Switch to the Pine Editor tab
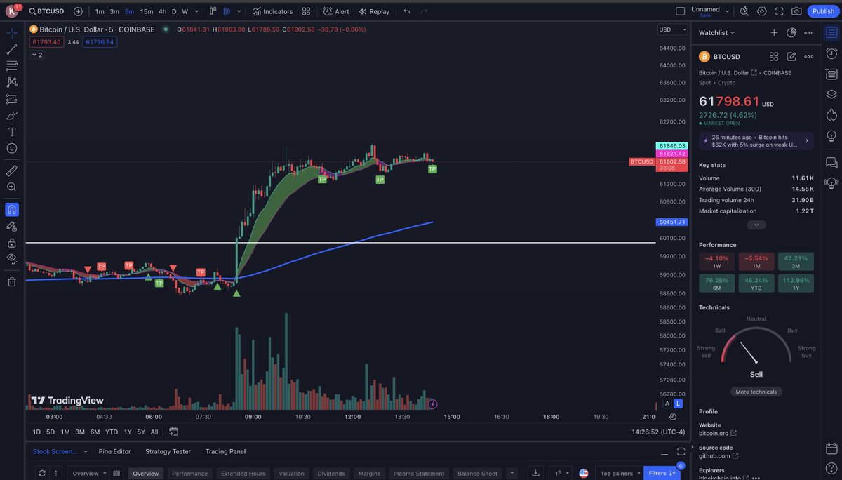The width and height of the screenshot is (842, 480). pos(114,451)
